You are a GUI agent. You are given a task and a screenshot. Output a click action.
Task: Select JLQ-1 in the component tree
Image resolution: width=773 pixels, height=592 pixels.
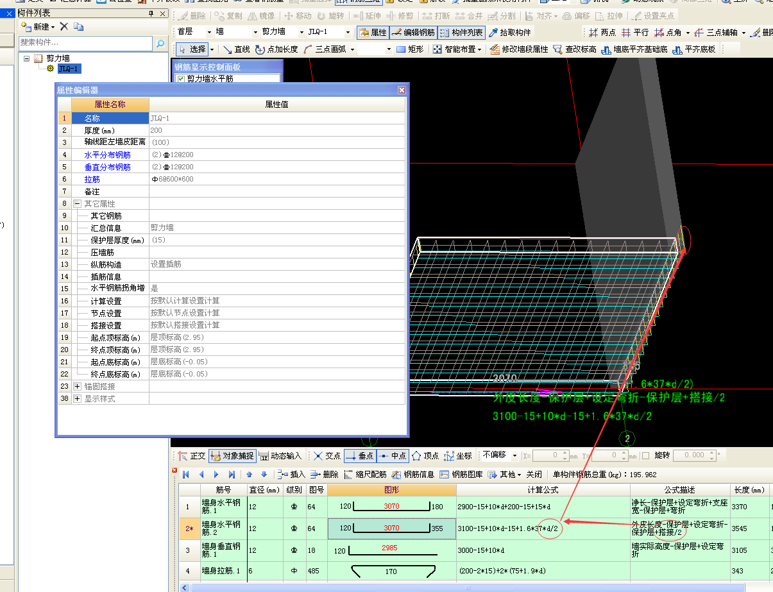tap(69, 69)
